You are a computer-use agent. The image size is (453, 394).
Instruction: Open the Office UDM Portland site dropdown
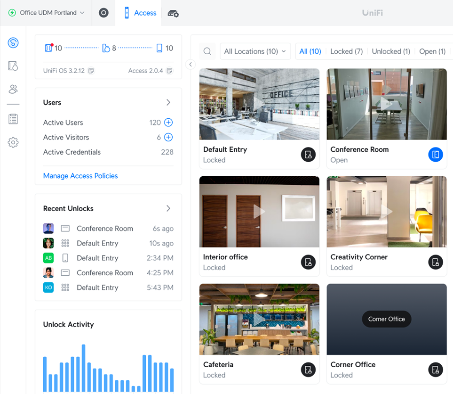(x=47, y=13)
